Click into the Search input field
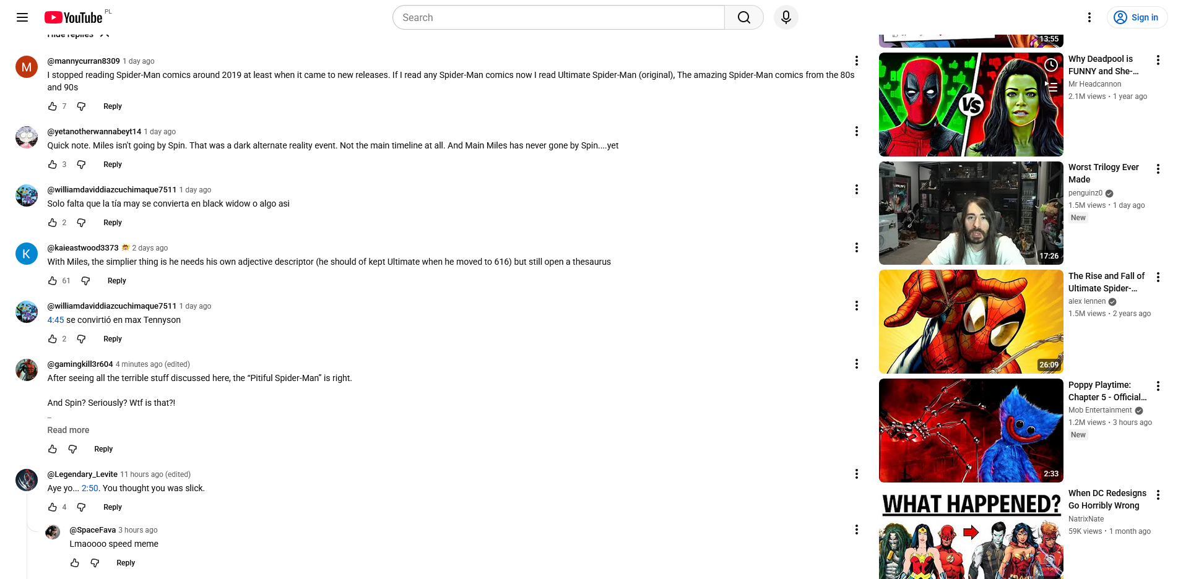The height and width of the screenshot is (579, 1178). [558, 17]
